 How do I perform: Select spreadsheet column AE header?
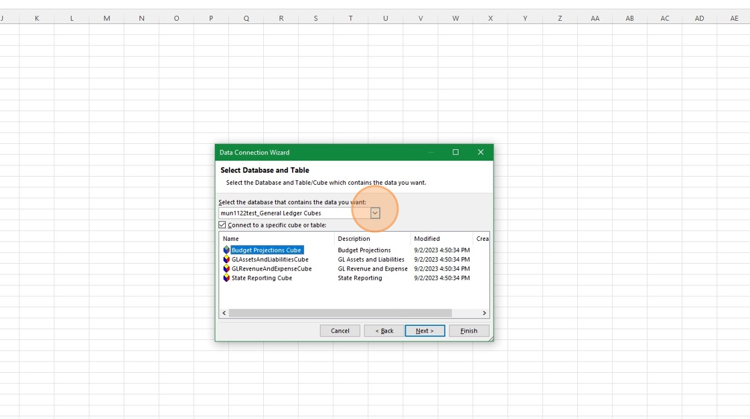pyautogui.click(x=734, y=18)
